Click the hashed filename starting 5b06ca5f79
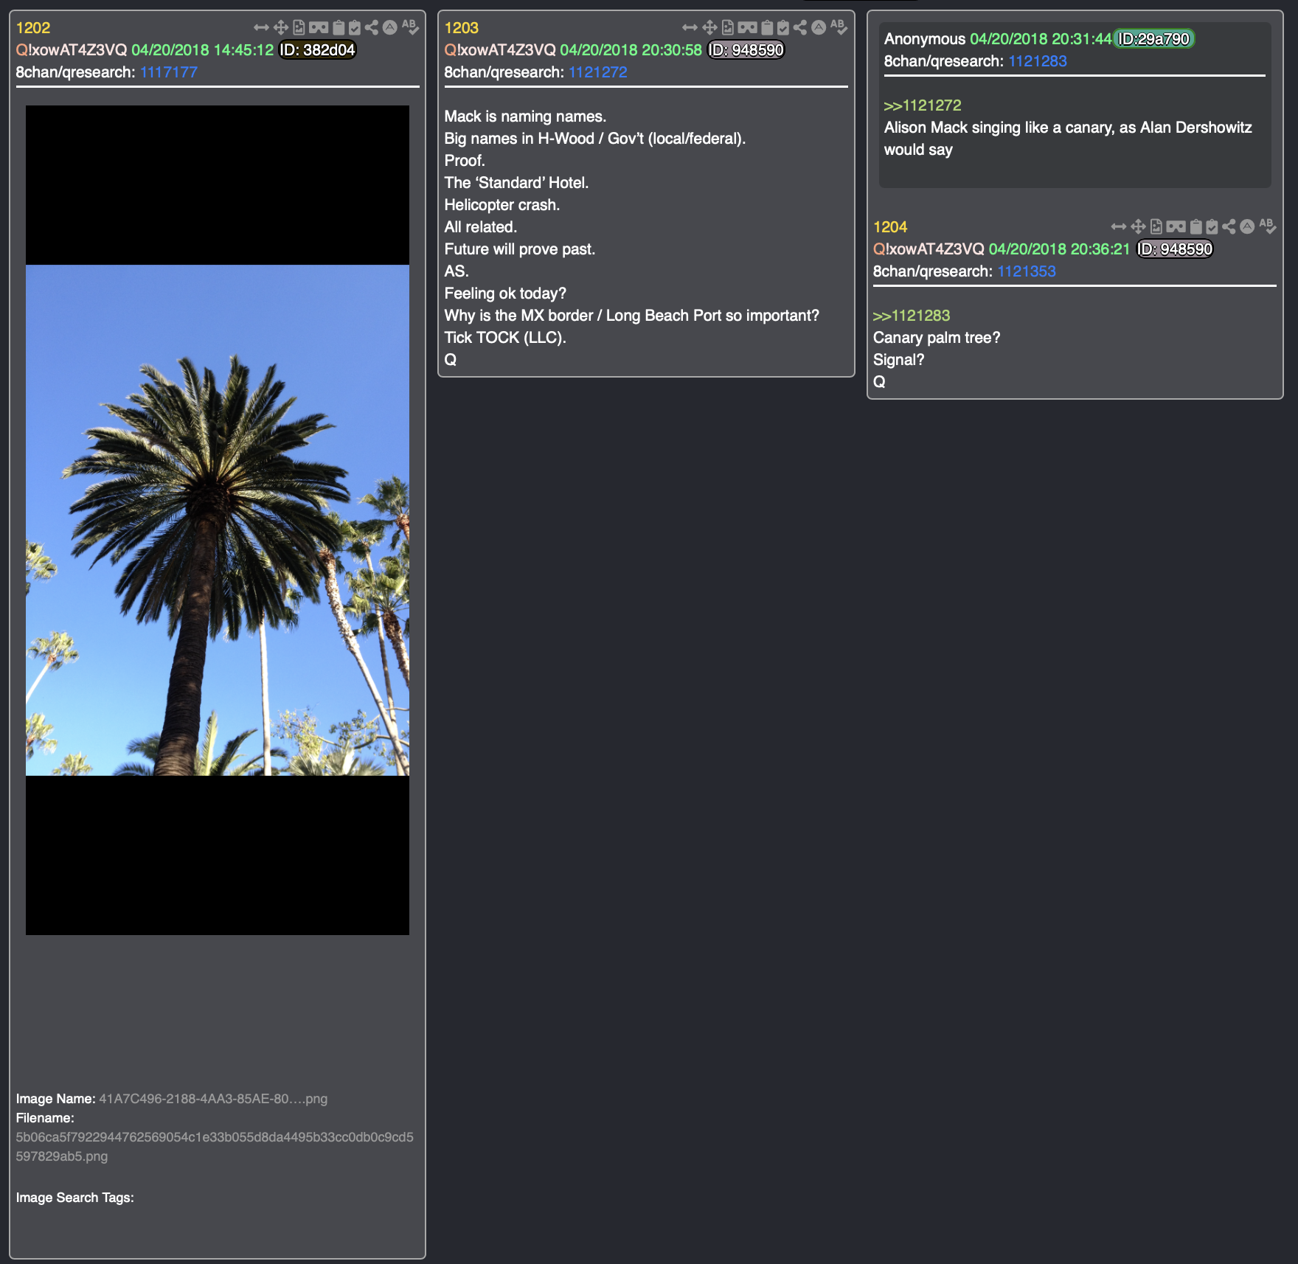Screen dimensions: 1298x1264 point(215,1147)
